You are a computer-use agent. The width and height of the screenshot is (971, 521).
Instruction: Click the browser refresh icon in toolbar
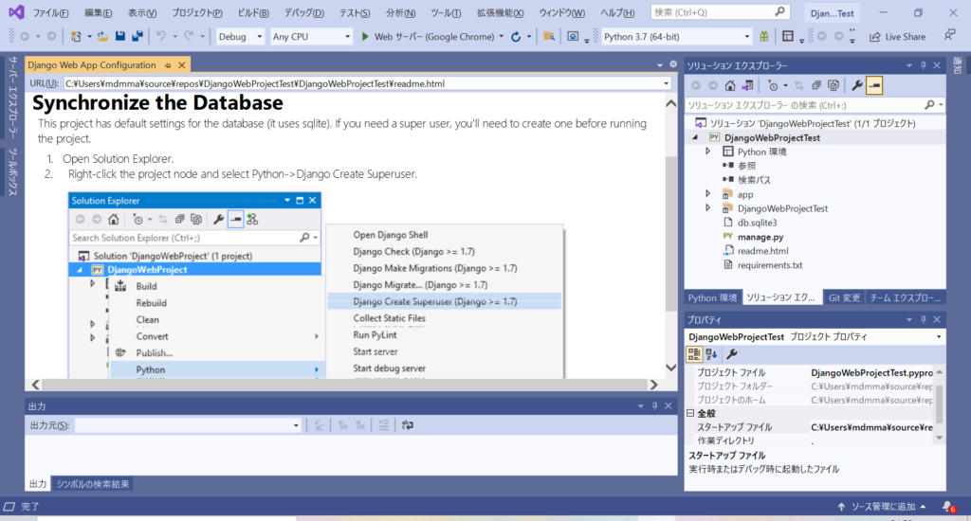[x=515, y=37]
